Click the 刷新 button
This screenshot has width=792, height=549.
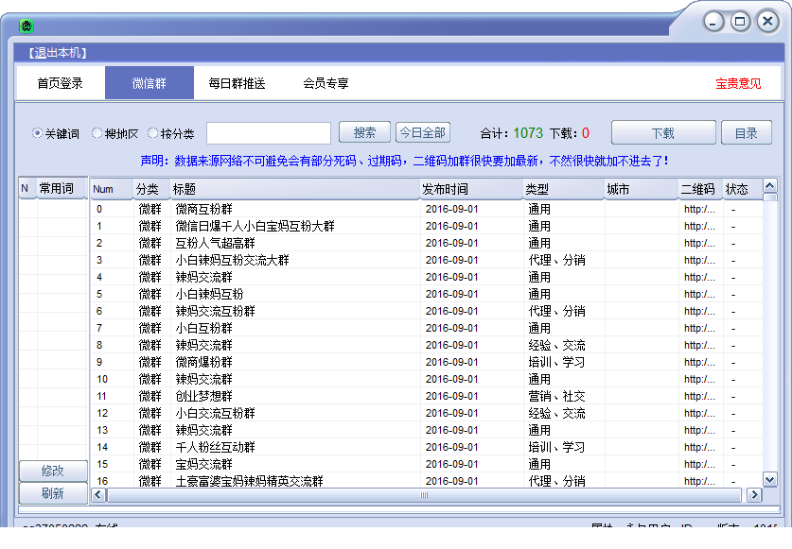click(53, 493)
